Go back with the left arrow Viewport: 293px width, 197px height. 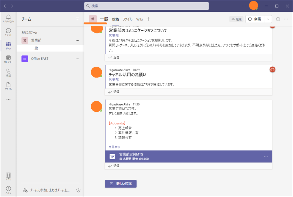tap(5, 6)
